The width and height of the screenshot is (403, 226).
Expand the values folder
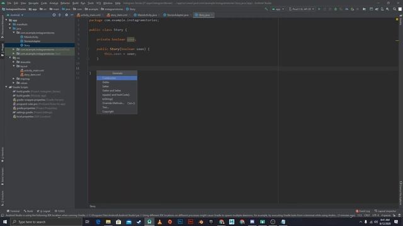(14, 83)
